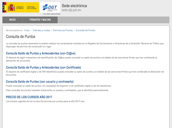Click text 'Si dispone de certificado digital'
Screen dimensions: 172x128
85,73
